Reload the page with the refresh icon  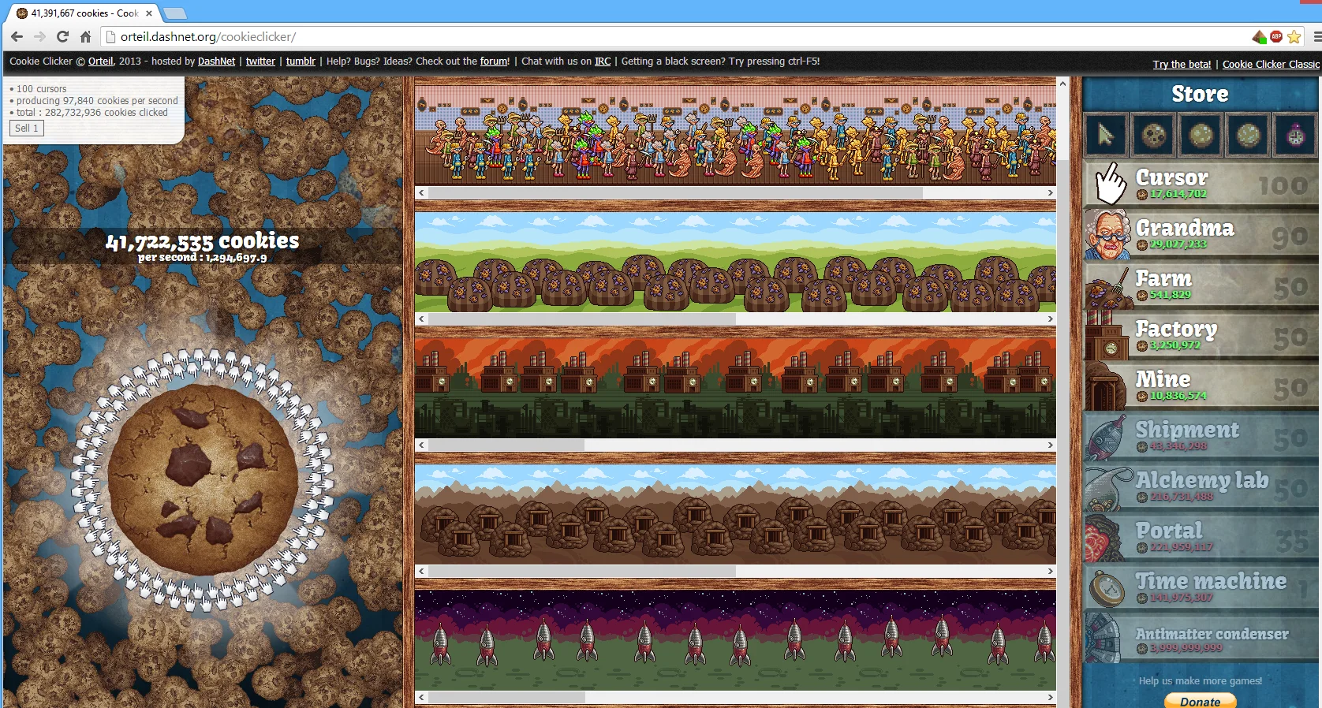tap(63, 36)
